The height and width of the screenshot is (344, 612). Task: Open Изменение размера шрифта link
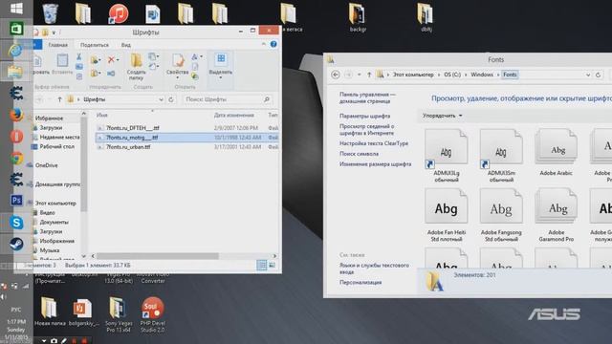coord(375,164)
